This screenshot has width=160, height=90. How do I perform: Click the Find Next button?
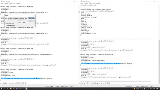point(31,18)
